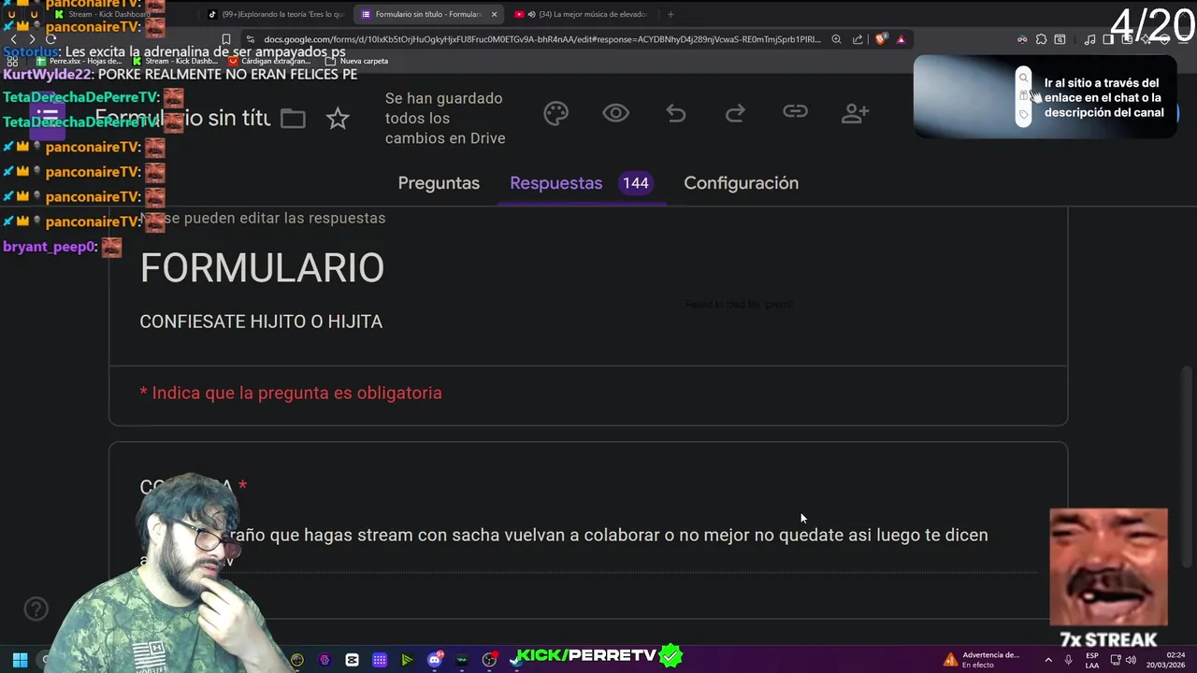Open the taskbar weather warning 'Advertencia de...'
Screen dimensions: 1197x673
[x=982, y=660]
